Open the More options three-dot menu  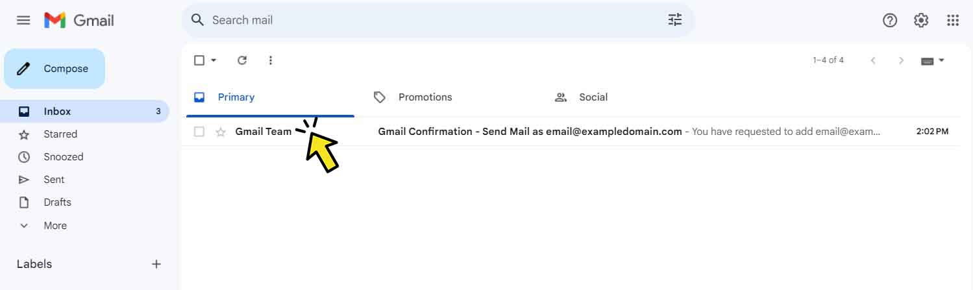click(x=271, y=60)
